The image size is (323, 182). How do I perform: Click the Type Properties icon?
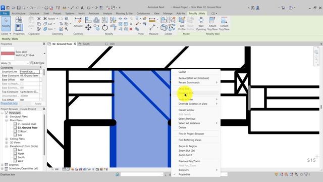point(19,20)
